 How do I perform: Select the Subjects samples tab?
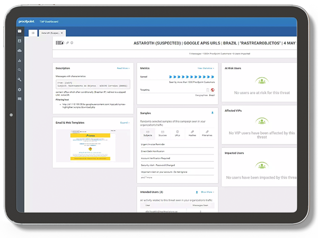tap(148, 133)
